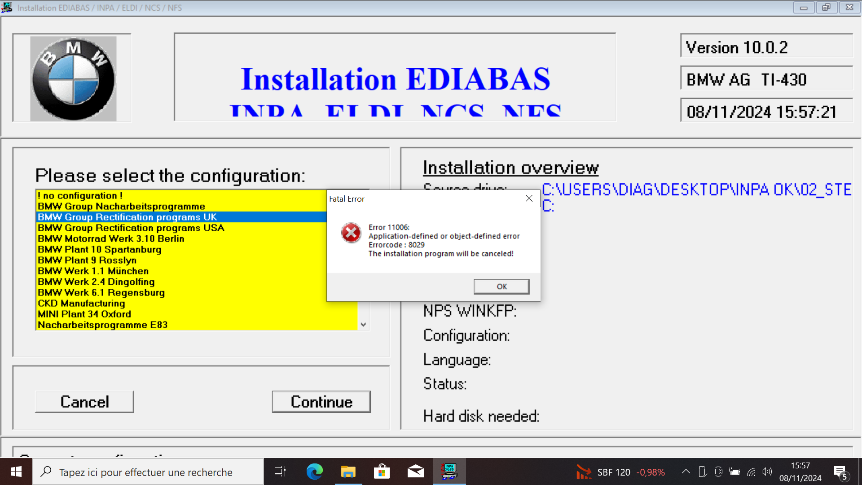Screen dimensions: 862x485
Task: Open Task View from the taskbar
Action: click(280, 472)
